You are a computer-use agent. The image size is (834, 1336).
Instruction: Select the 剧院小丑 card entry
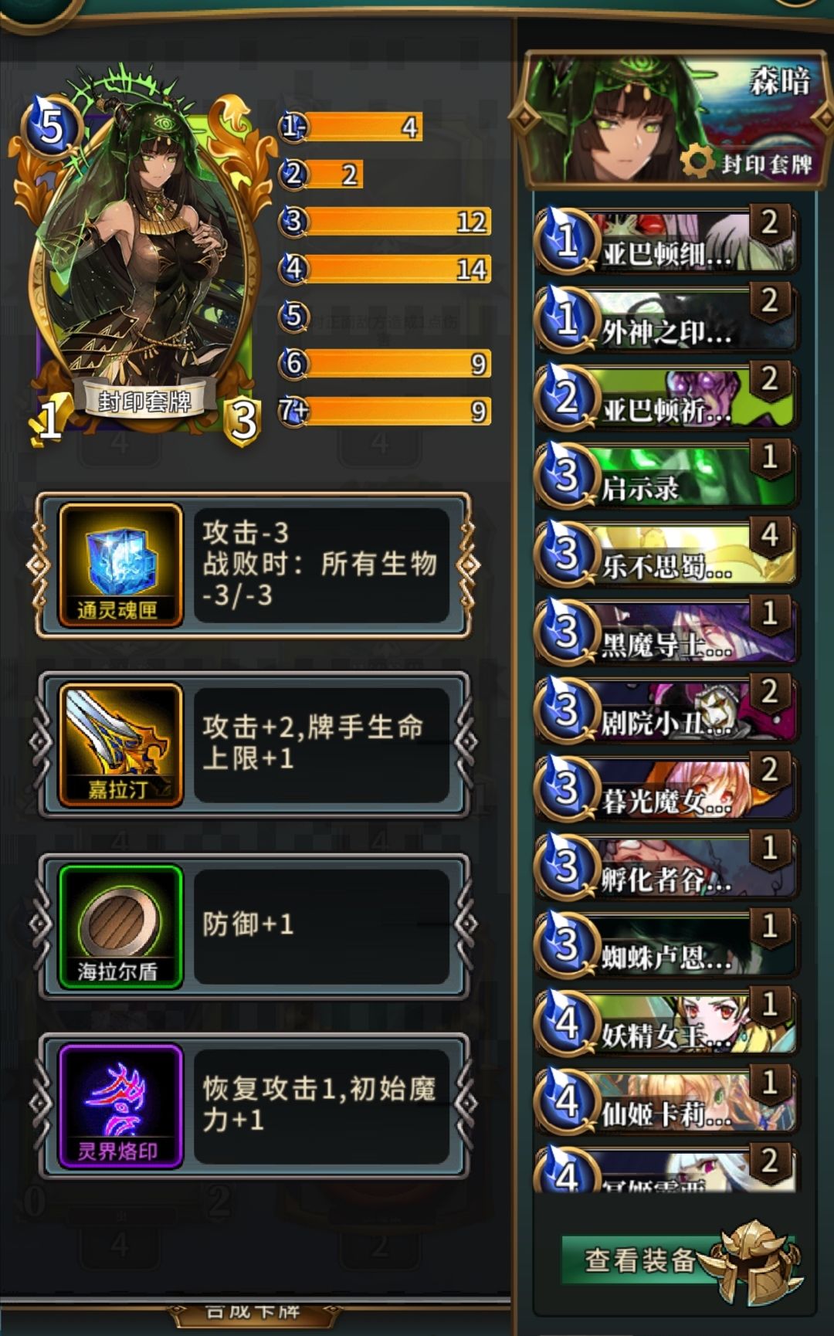coord(666,709)
